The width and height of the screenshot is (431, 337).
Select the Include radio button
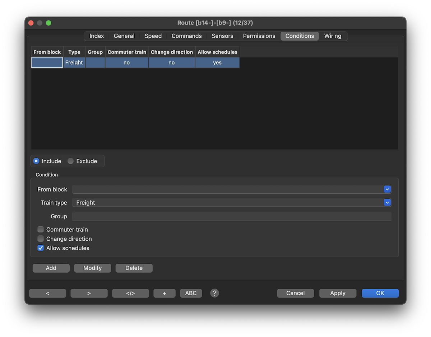click(x=36, y=161)
